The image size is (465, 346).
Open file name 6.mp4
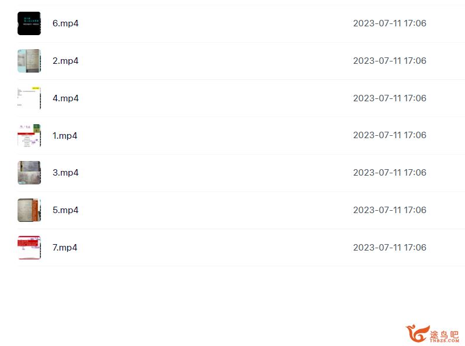[x=66, y=23]
